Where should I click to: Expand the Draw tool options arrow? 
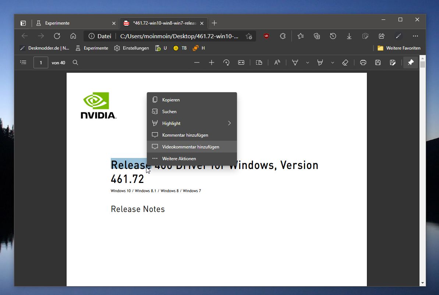pyautogui.click(x=307, y=62)
